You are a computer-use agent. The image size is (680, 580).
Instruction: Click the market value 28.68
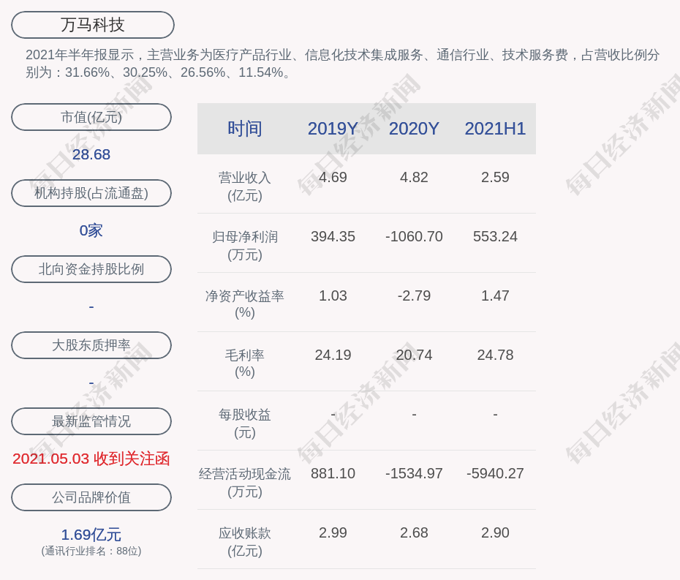pyautogui.click(x=91, y=154)
